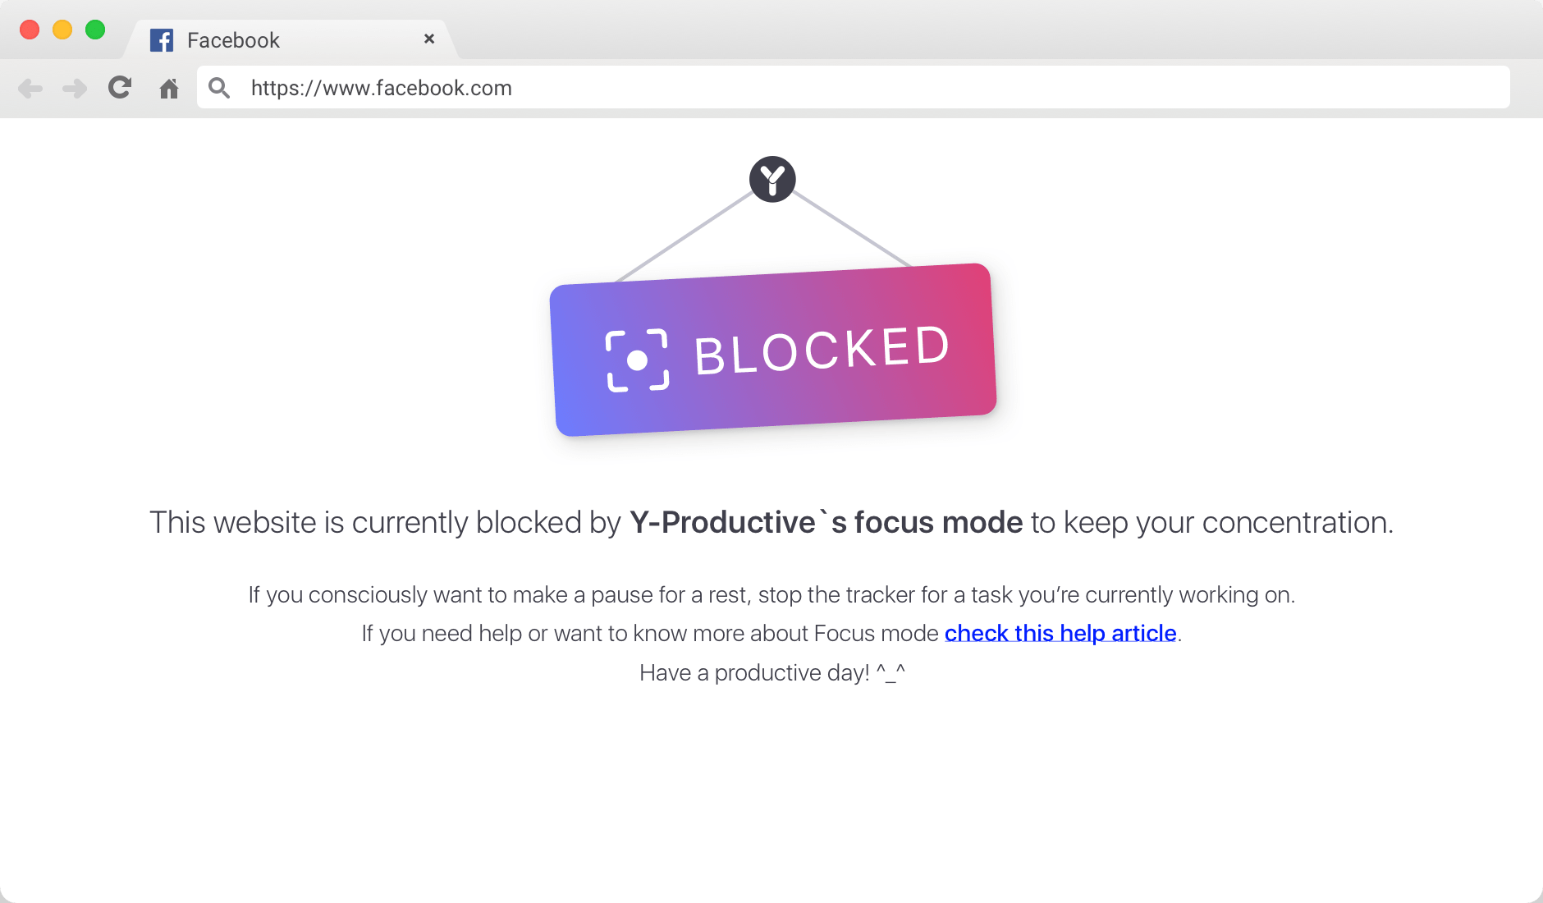Click the word BLOCKED on the sign
1543x903 pixels.
(822, 350)
